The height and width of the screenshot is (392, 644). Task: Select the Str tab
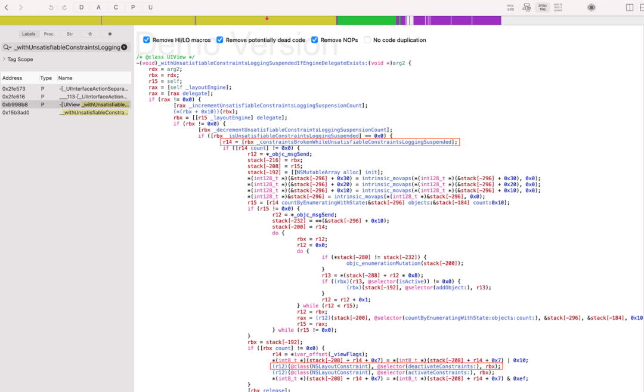[x=70, y=34]
